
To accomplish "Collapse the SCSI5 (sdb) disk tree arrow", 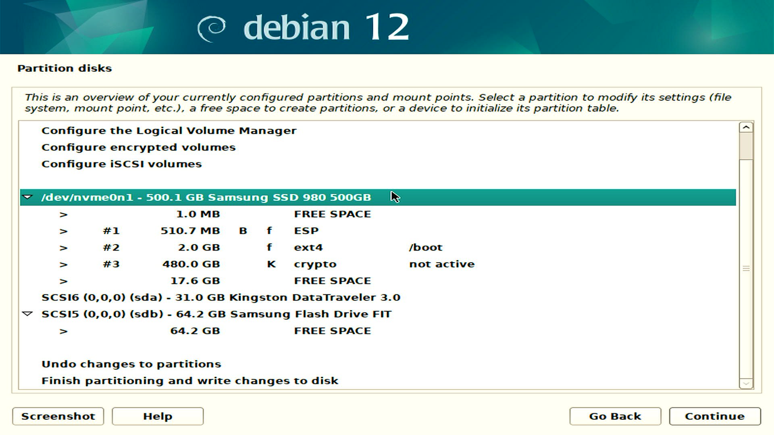I will point(27,314).
